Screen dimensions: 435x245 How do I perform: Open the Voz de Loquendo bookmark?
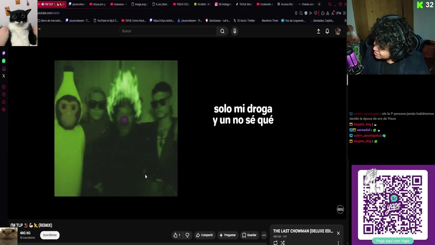293,21
